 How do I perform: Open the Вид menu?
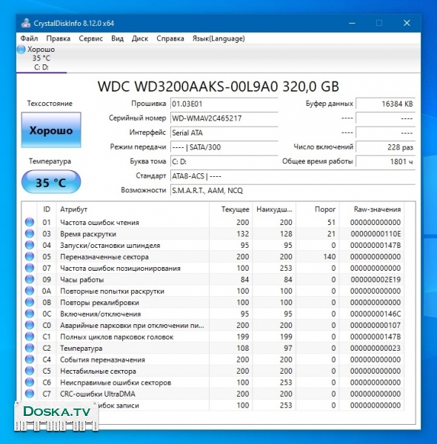(117, 38)
